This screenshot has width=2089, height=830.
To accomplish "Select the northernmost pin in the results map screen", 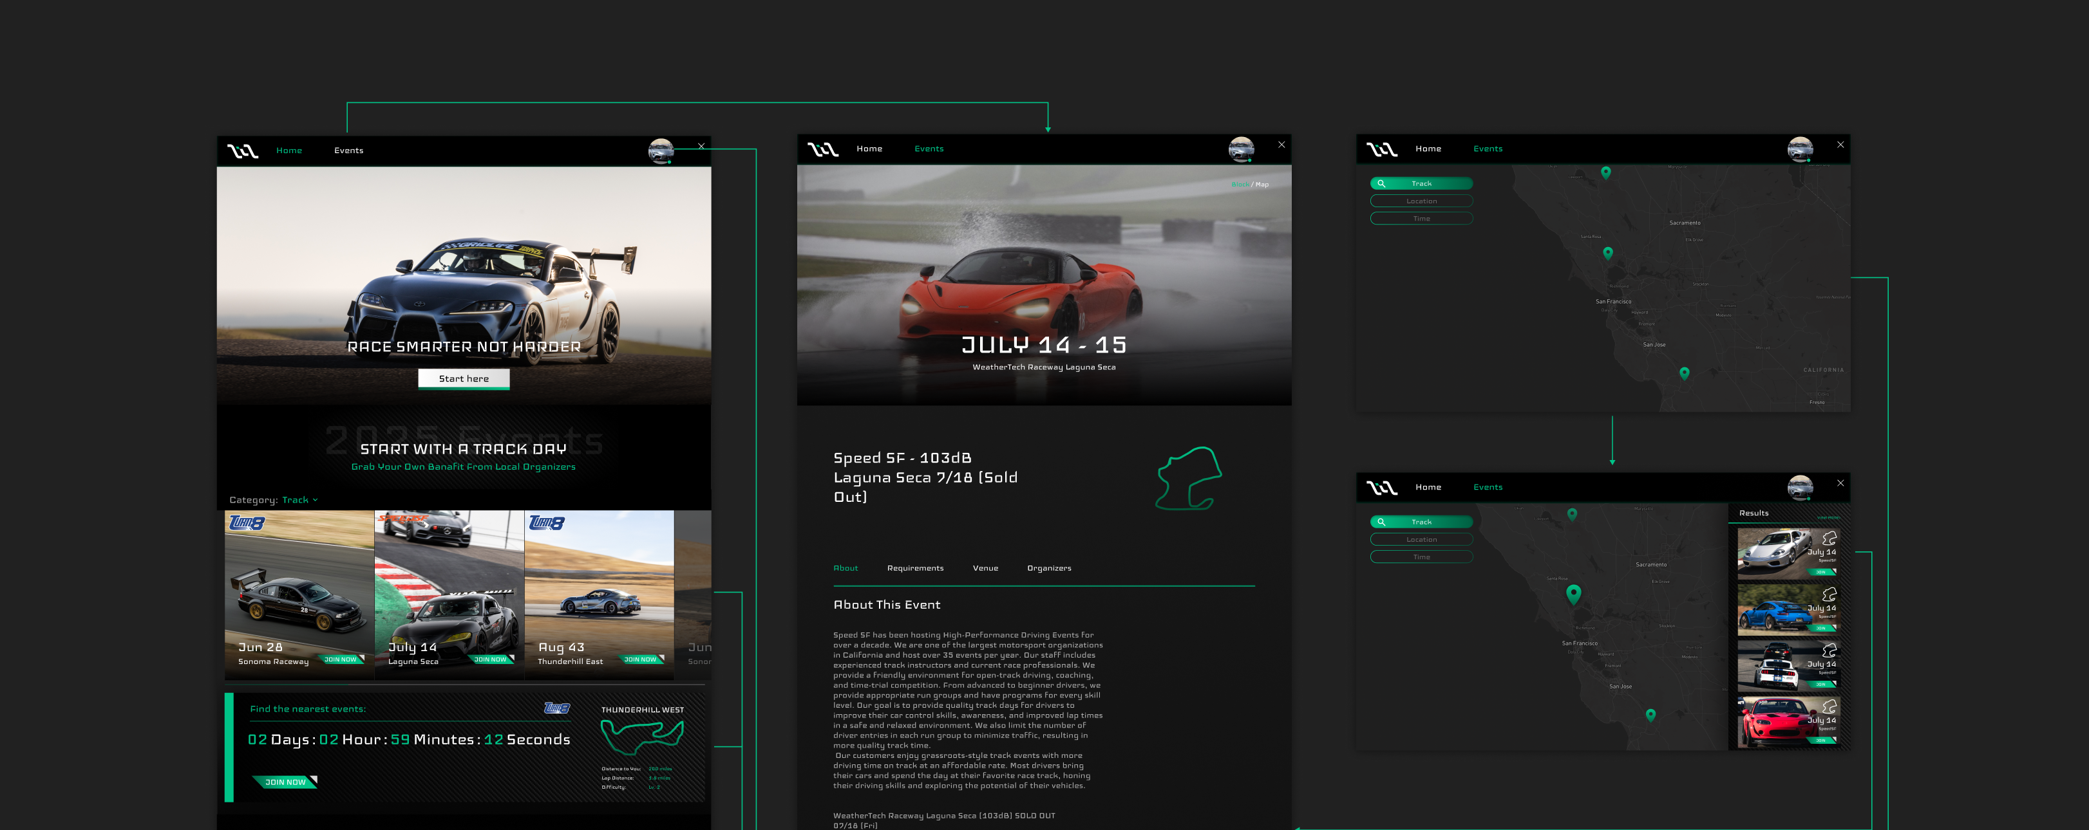I will coord(1573,515).
